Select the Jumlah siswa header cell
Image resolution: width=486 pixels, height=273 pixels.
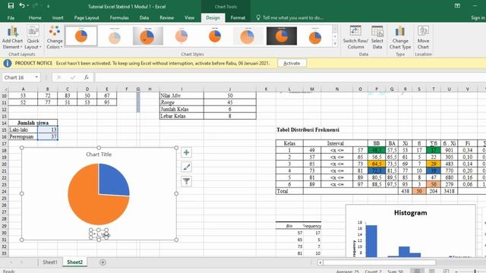[x=33, y=123]
